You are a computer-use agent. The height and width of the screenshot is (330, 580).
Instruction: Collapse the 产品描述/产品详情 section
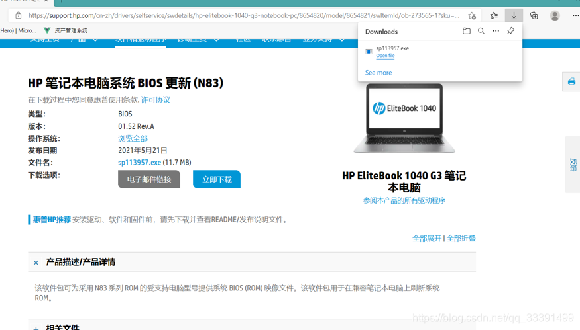point(36,263)
